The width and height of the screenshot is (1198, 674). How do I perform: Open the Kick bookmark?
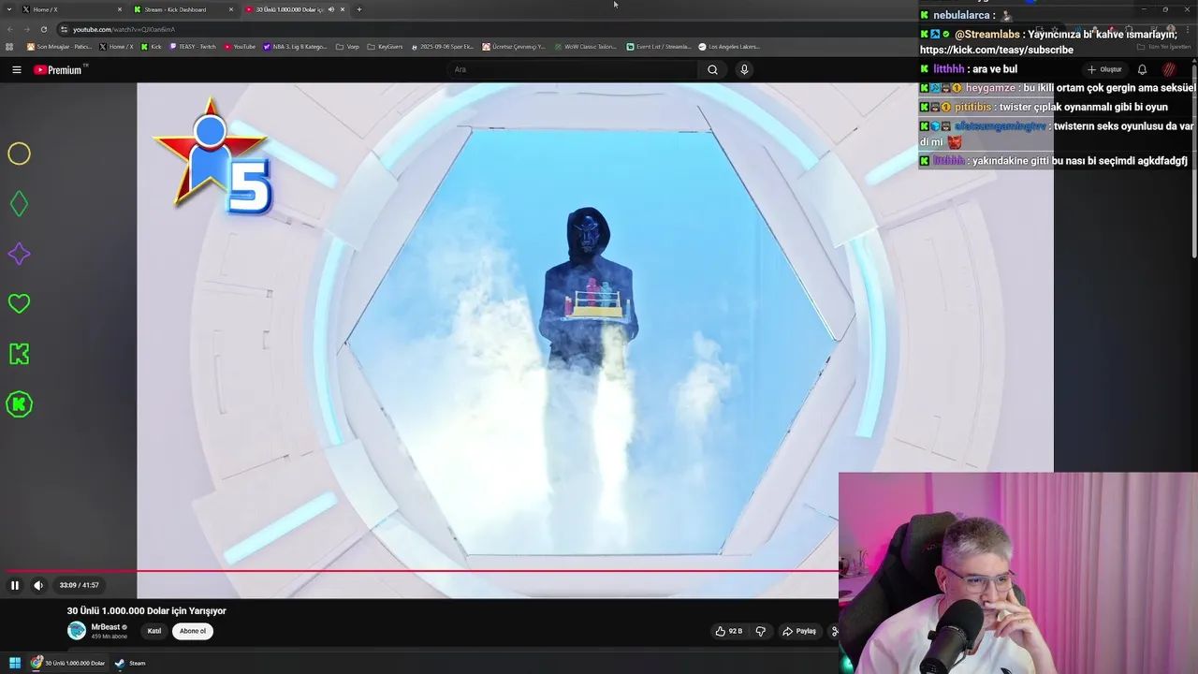click(151, 47)
